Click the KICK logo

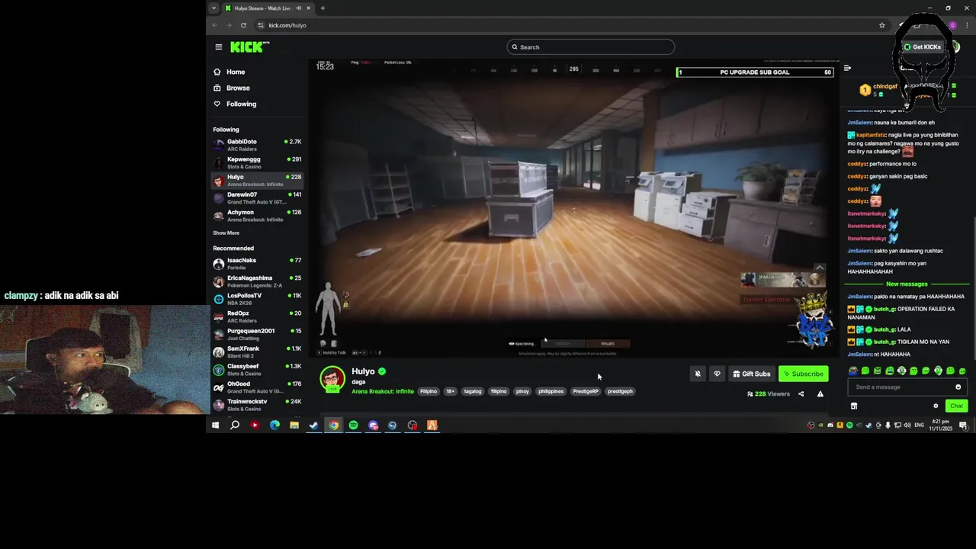pyautogui.click(x=249, y=47)
